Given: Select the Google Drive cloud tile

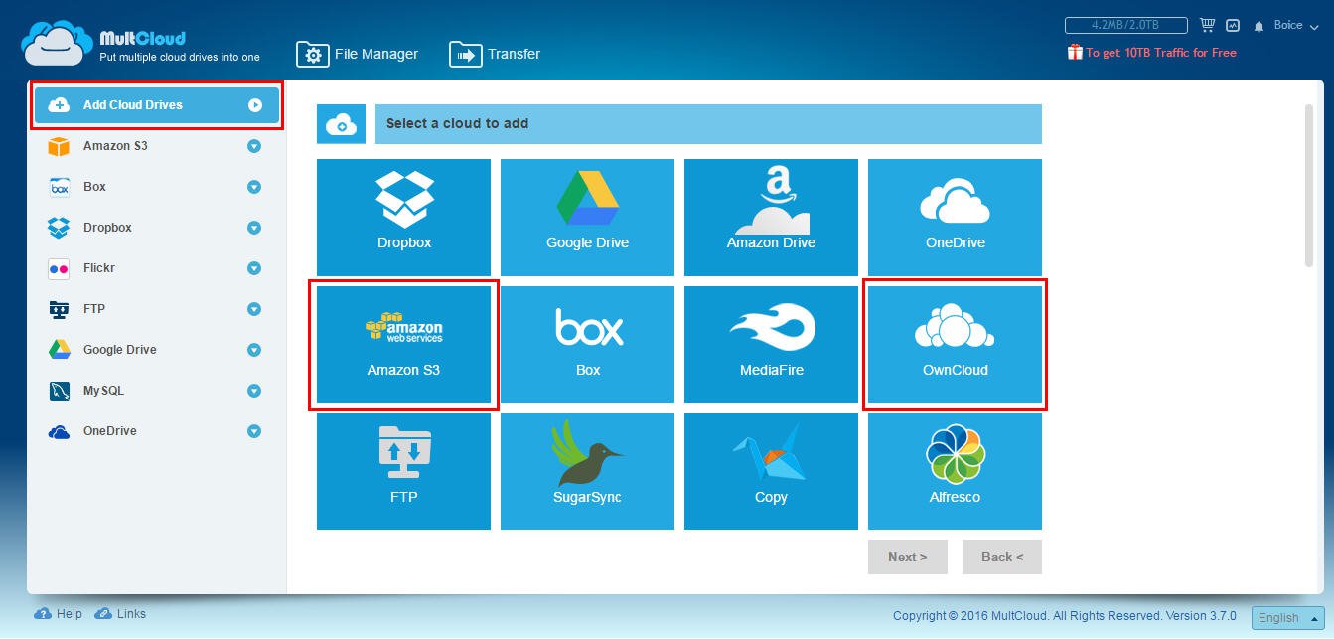Looking at the screenshot, I should click(x=587, y=218).
